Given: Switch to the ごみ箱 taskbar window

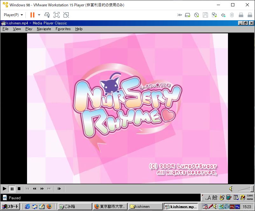Looking at the screenshot, I should pos(75,207).
